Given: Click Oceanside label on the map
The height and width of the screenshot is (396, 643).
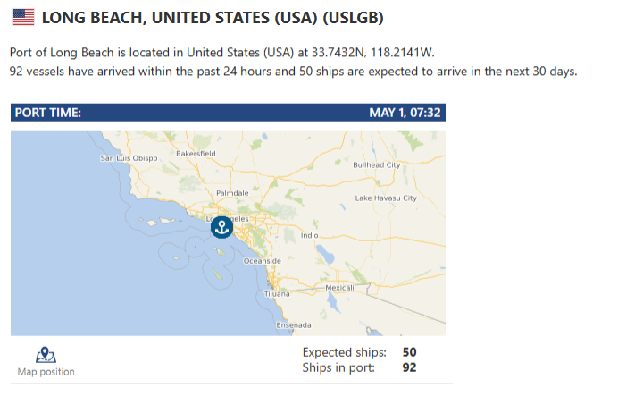Looking at the screenshot, I should click(x=263, y=261).
